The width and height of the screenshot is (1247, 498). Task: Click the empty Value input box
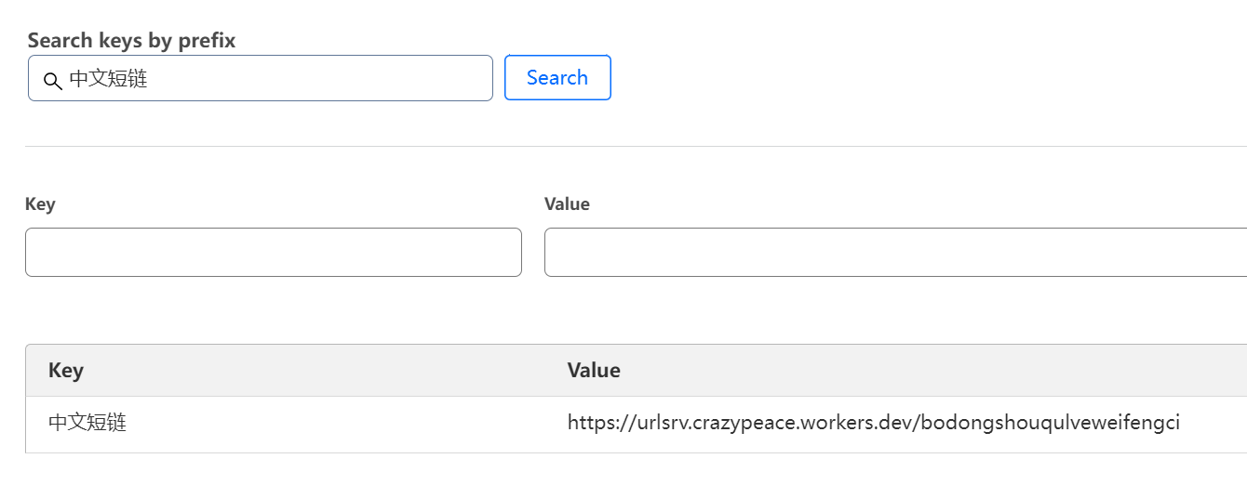tap(893, 252)
